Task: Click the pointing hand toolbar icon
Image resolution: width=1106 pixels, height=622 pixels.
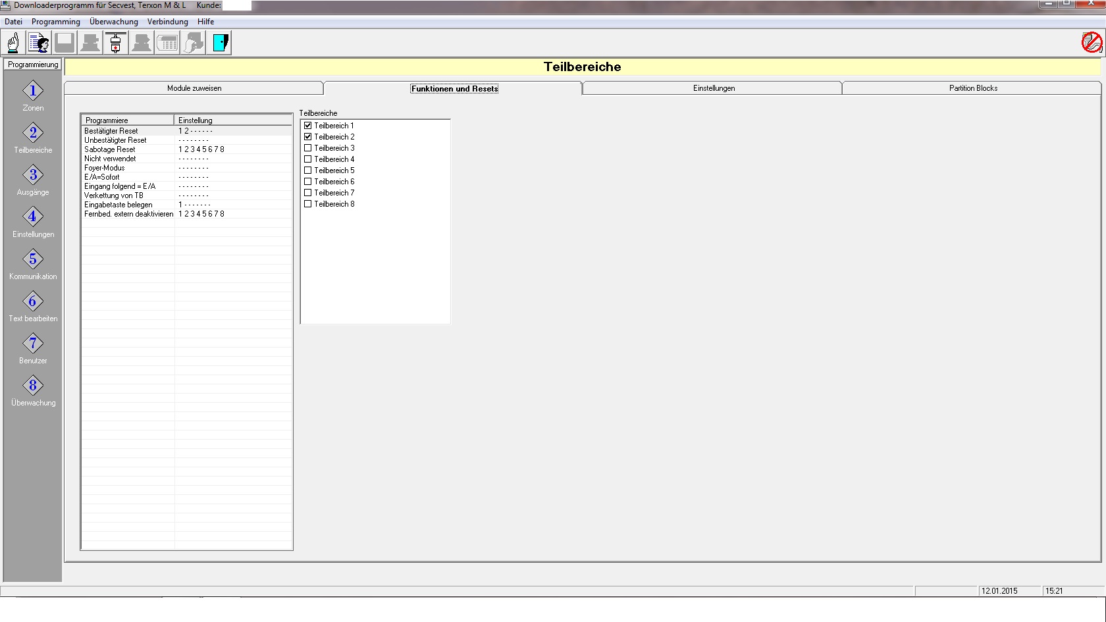Action: (x=13, y=43)
